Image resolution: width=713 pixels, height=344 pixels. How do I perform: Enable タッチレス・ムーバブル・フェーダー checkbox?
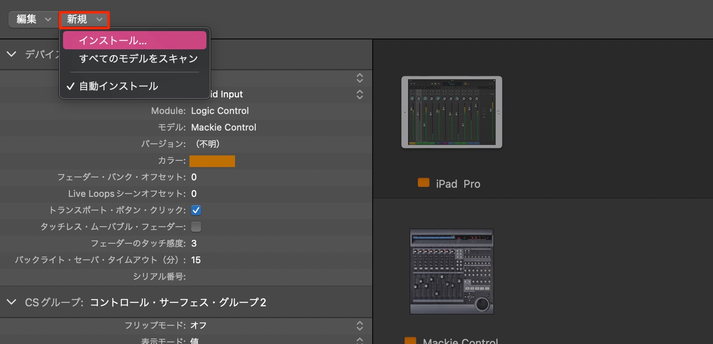click(196, 227)
